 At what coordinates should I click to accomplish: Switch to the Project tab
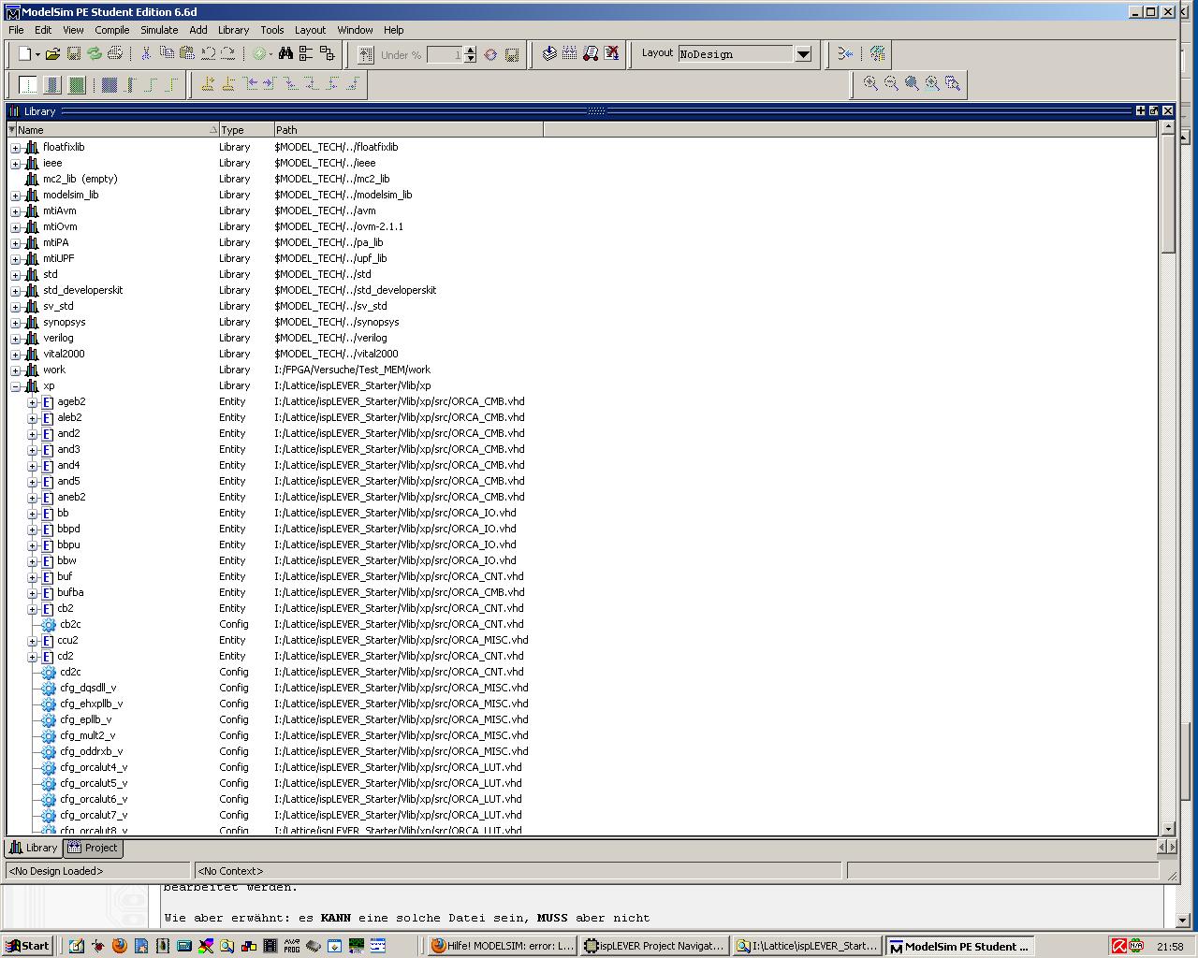point(94,848)
